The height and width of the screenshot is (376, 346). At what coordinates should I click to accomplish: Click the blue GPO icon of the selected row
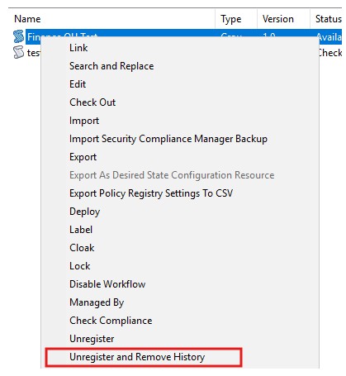pos(19,36)
